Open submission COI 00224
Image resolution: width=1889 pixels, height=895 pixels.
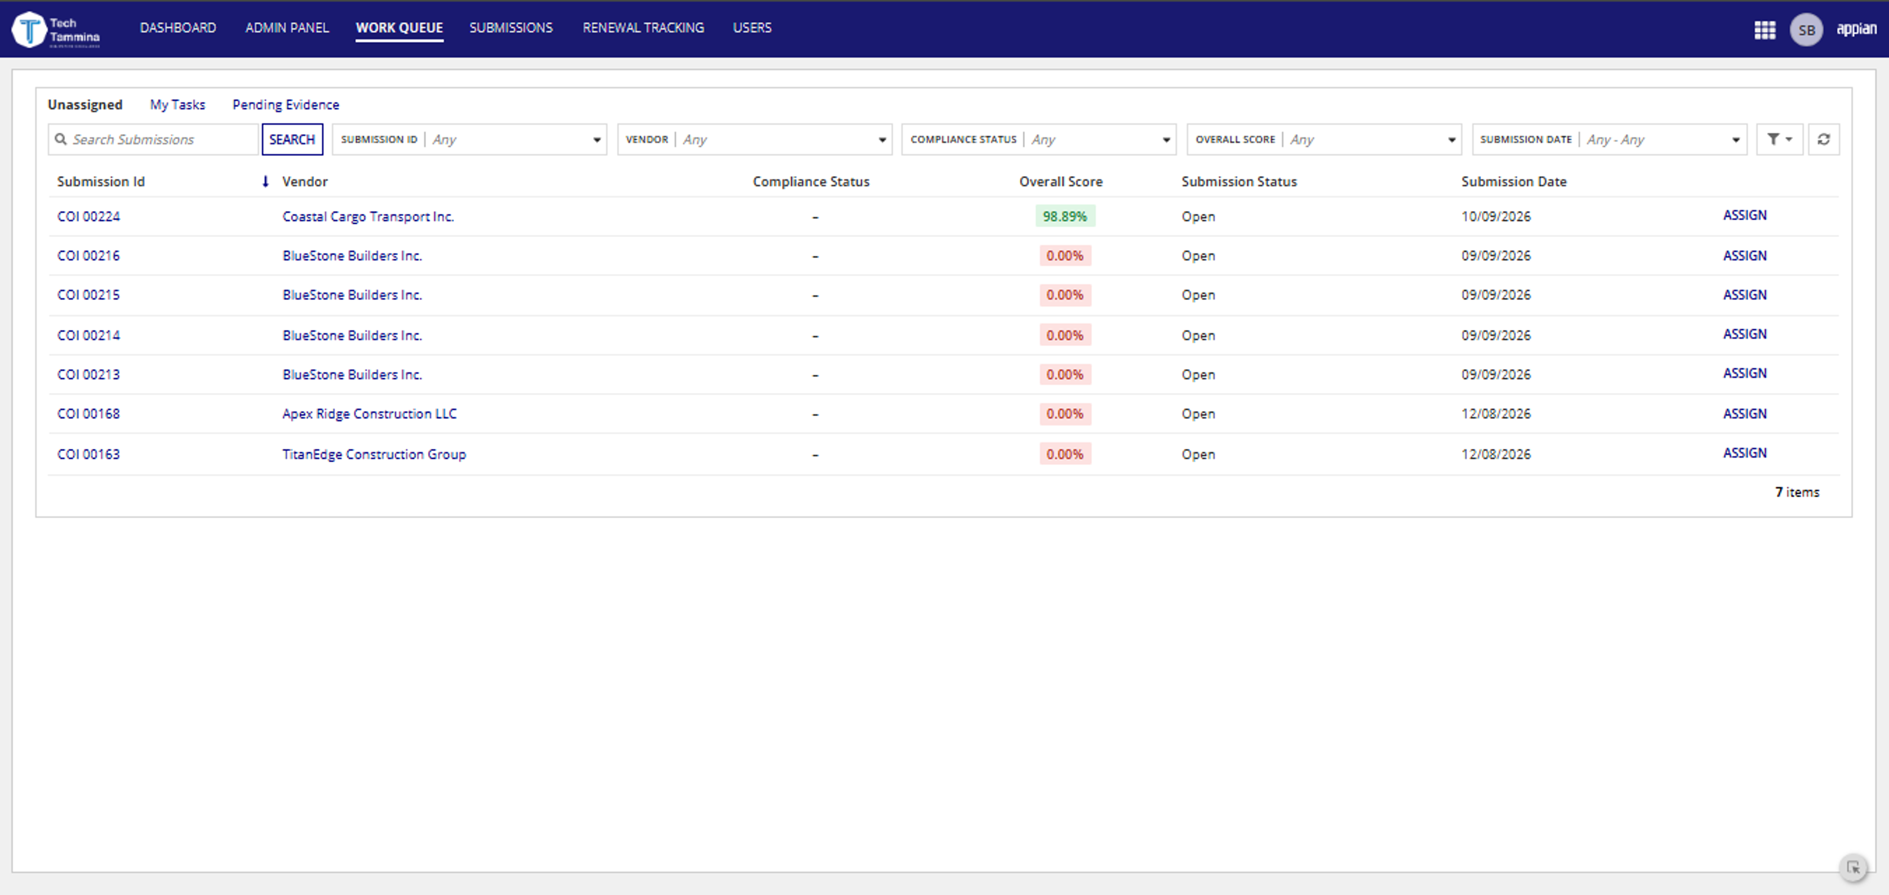(89, 216)
